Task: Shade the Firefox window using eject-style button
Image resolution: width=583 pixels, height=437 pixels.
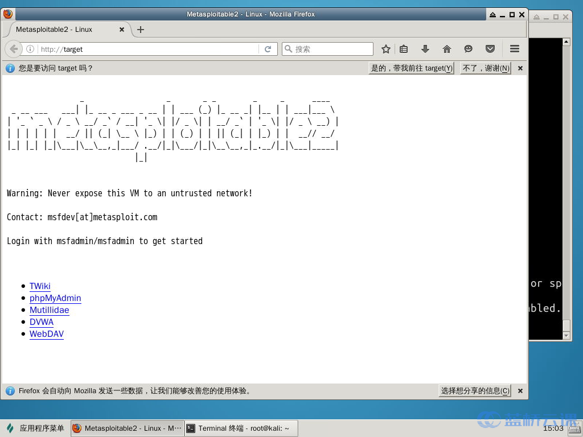Action: (x=492, y=14)
